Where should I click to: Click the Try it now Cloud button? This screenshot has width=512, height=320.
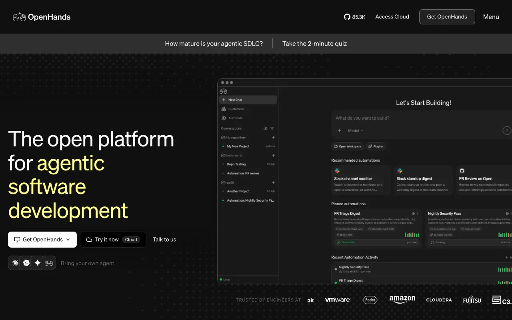[x=113, y=240]
